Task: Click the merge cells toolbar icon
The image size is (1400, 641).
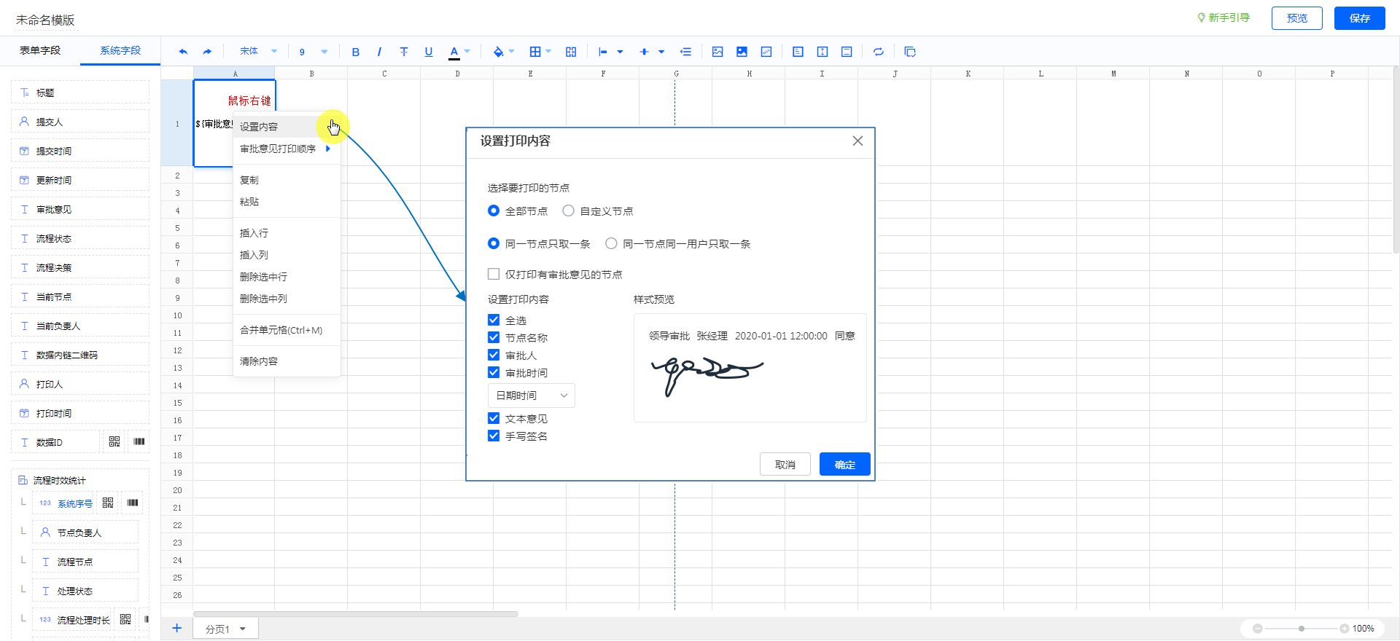Action: 571,52
